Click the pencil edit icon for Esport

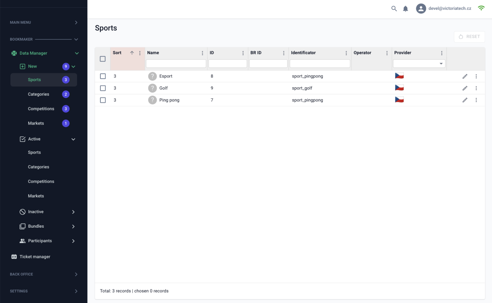tap(465, 77)
